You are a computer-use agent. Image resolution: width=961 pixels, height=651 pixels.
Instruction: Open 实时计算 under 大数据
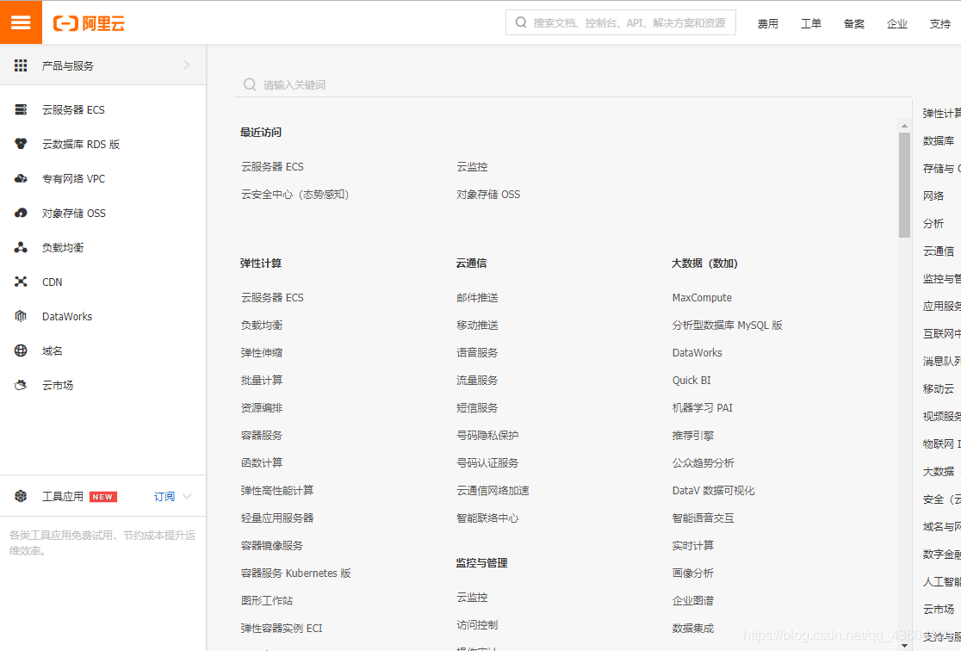coord(692,546)
